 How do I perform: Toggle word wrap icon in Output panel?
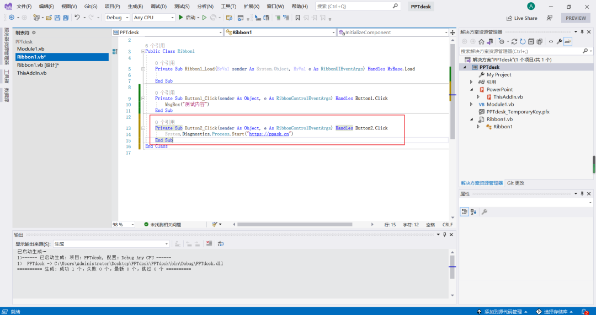220,243
